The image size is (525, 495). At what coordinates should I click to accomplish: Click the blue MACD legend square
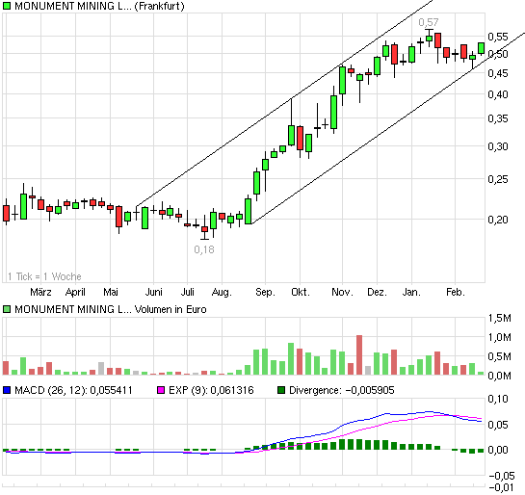[7, 390]
